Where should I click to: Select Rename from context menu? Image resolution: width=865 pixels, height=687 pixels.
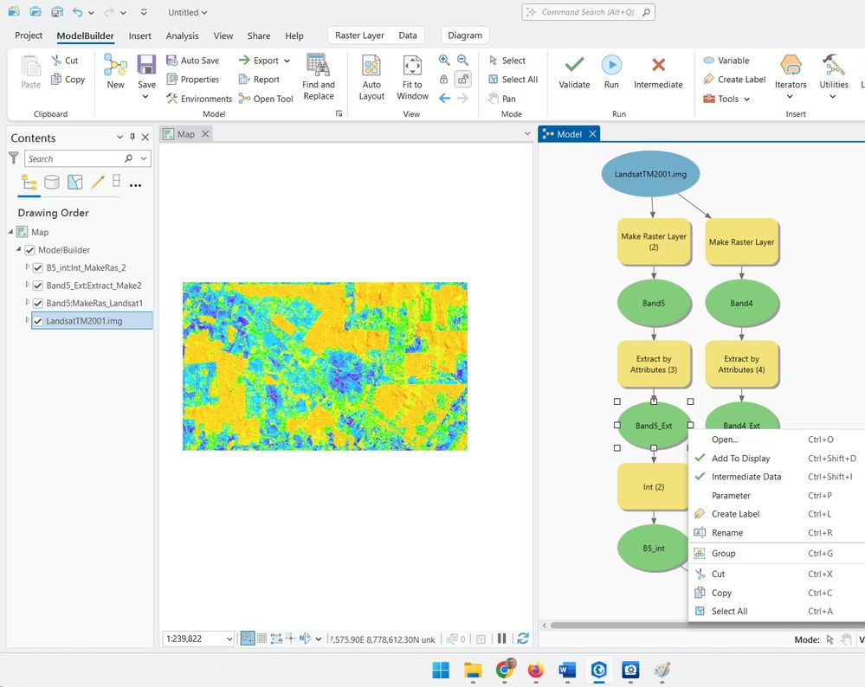pos(727,533)
